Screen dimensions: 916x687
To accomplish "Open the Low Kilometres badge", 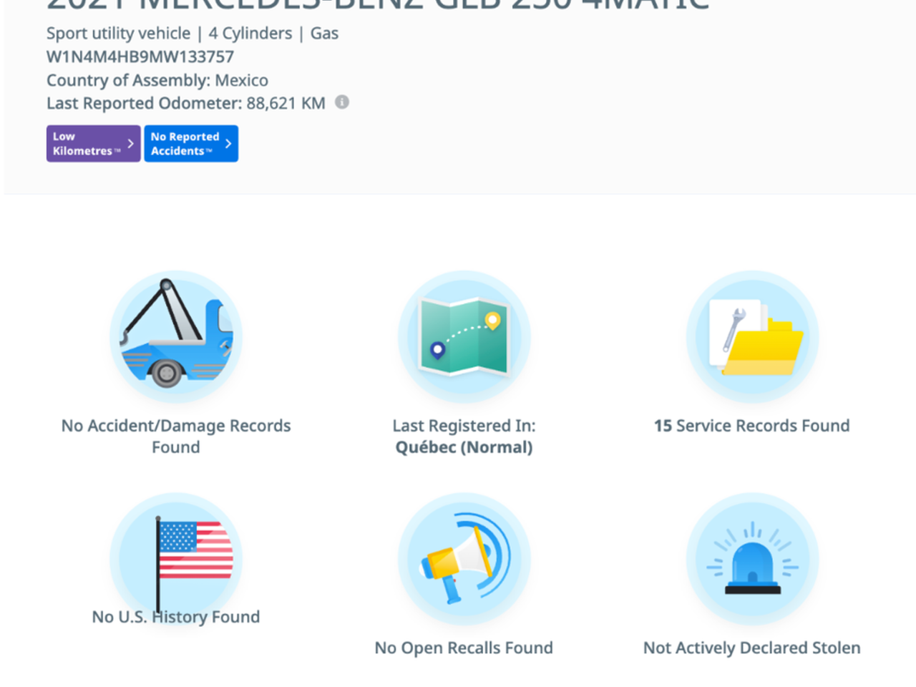I will tap(86, 144).
